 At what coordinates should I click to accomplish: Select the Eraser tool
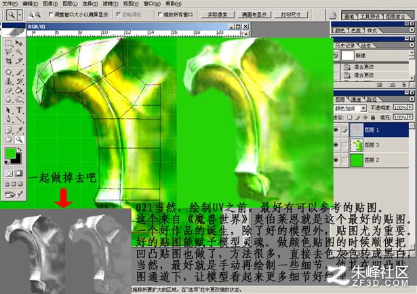click(x=9, y=90)
